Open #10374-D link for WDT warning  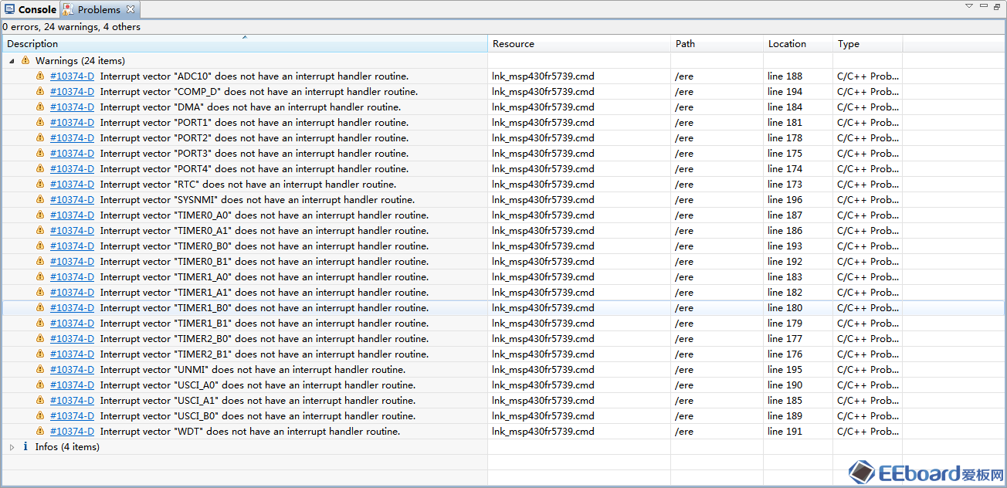click(72, 431)
